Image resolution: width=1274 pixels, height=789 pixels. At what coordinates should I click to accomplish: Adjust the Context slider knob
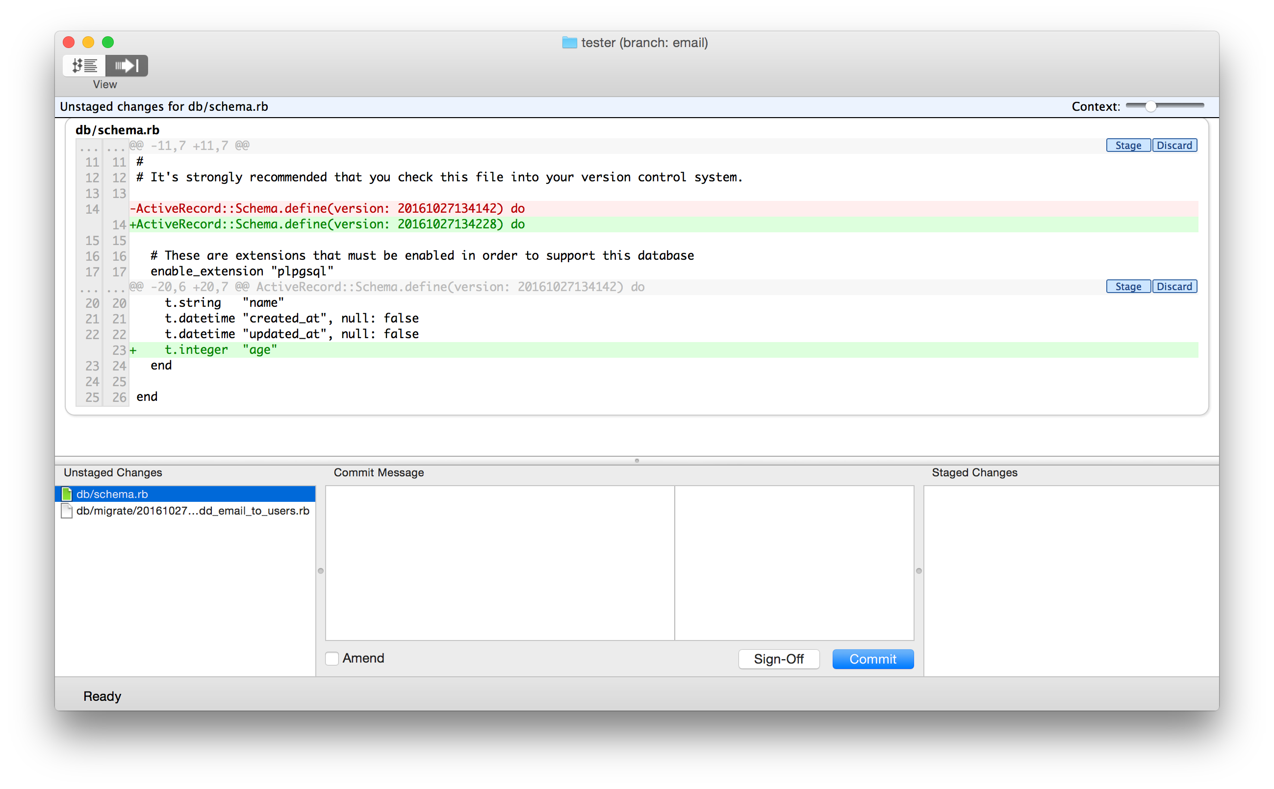click(1150, 106)
